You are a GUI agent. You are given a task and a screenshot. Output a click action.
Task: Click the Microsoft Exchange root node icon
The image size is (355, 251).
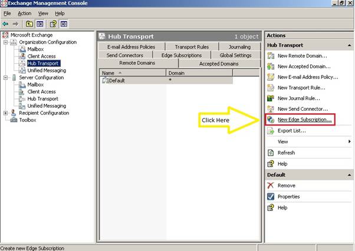coord(5,35)
